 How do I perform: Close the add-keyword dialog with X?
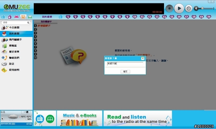click(143, 58)
